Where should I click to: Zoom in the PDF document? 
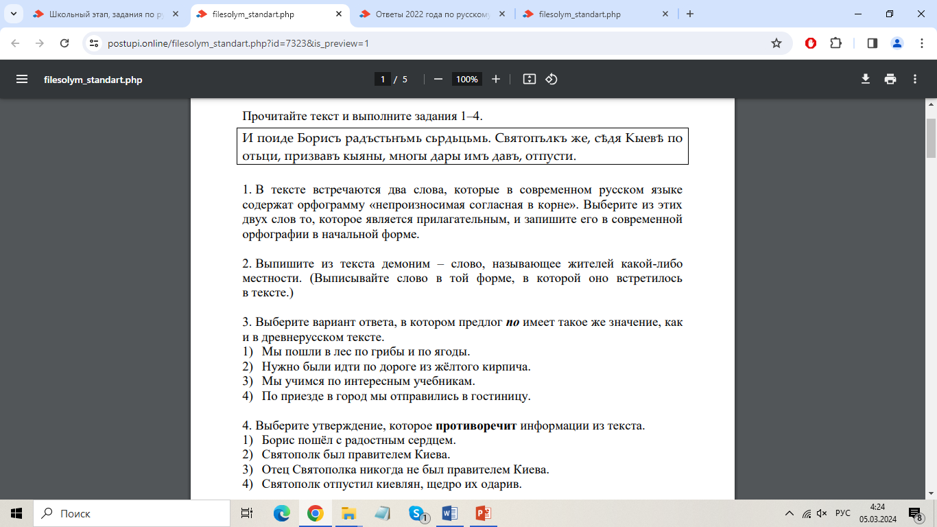tap(496, 79)
